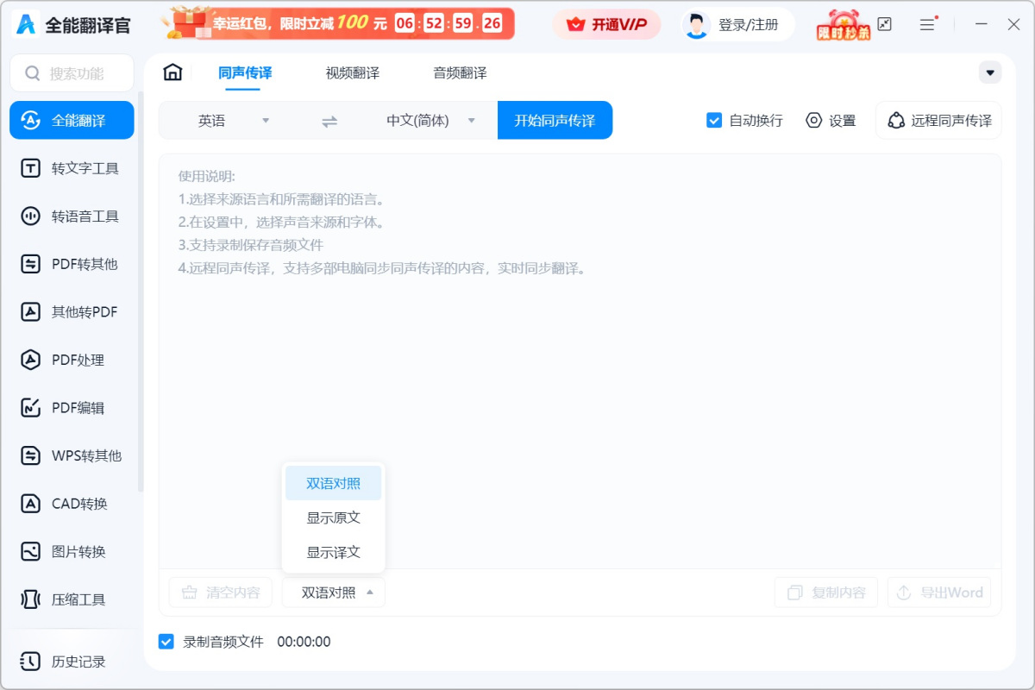Image resolution: width=1035 pixels, height=690 pixels.
Task: Click the 远程同声传译 button
Action: click(x=938, y=121)
